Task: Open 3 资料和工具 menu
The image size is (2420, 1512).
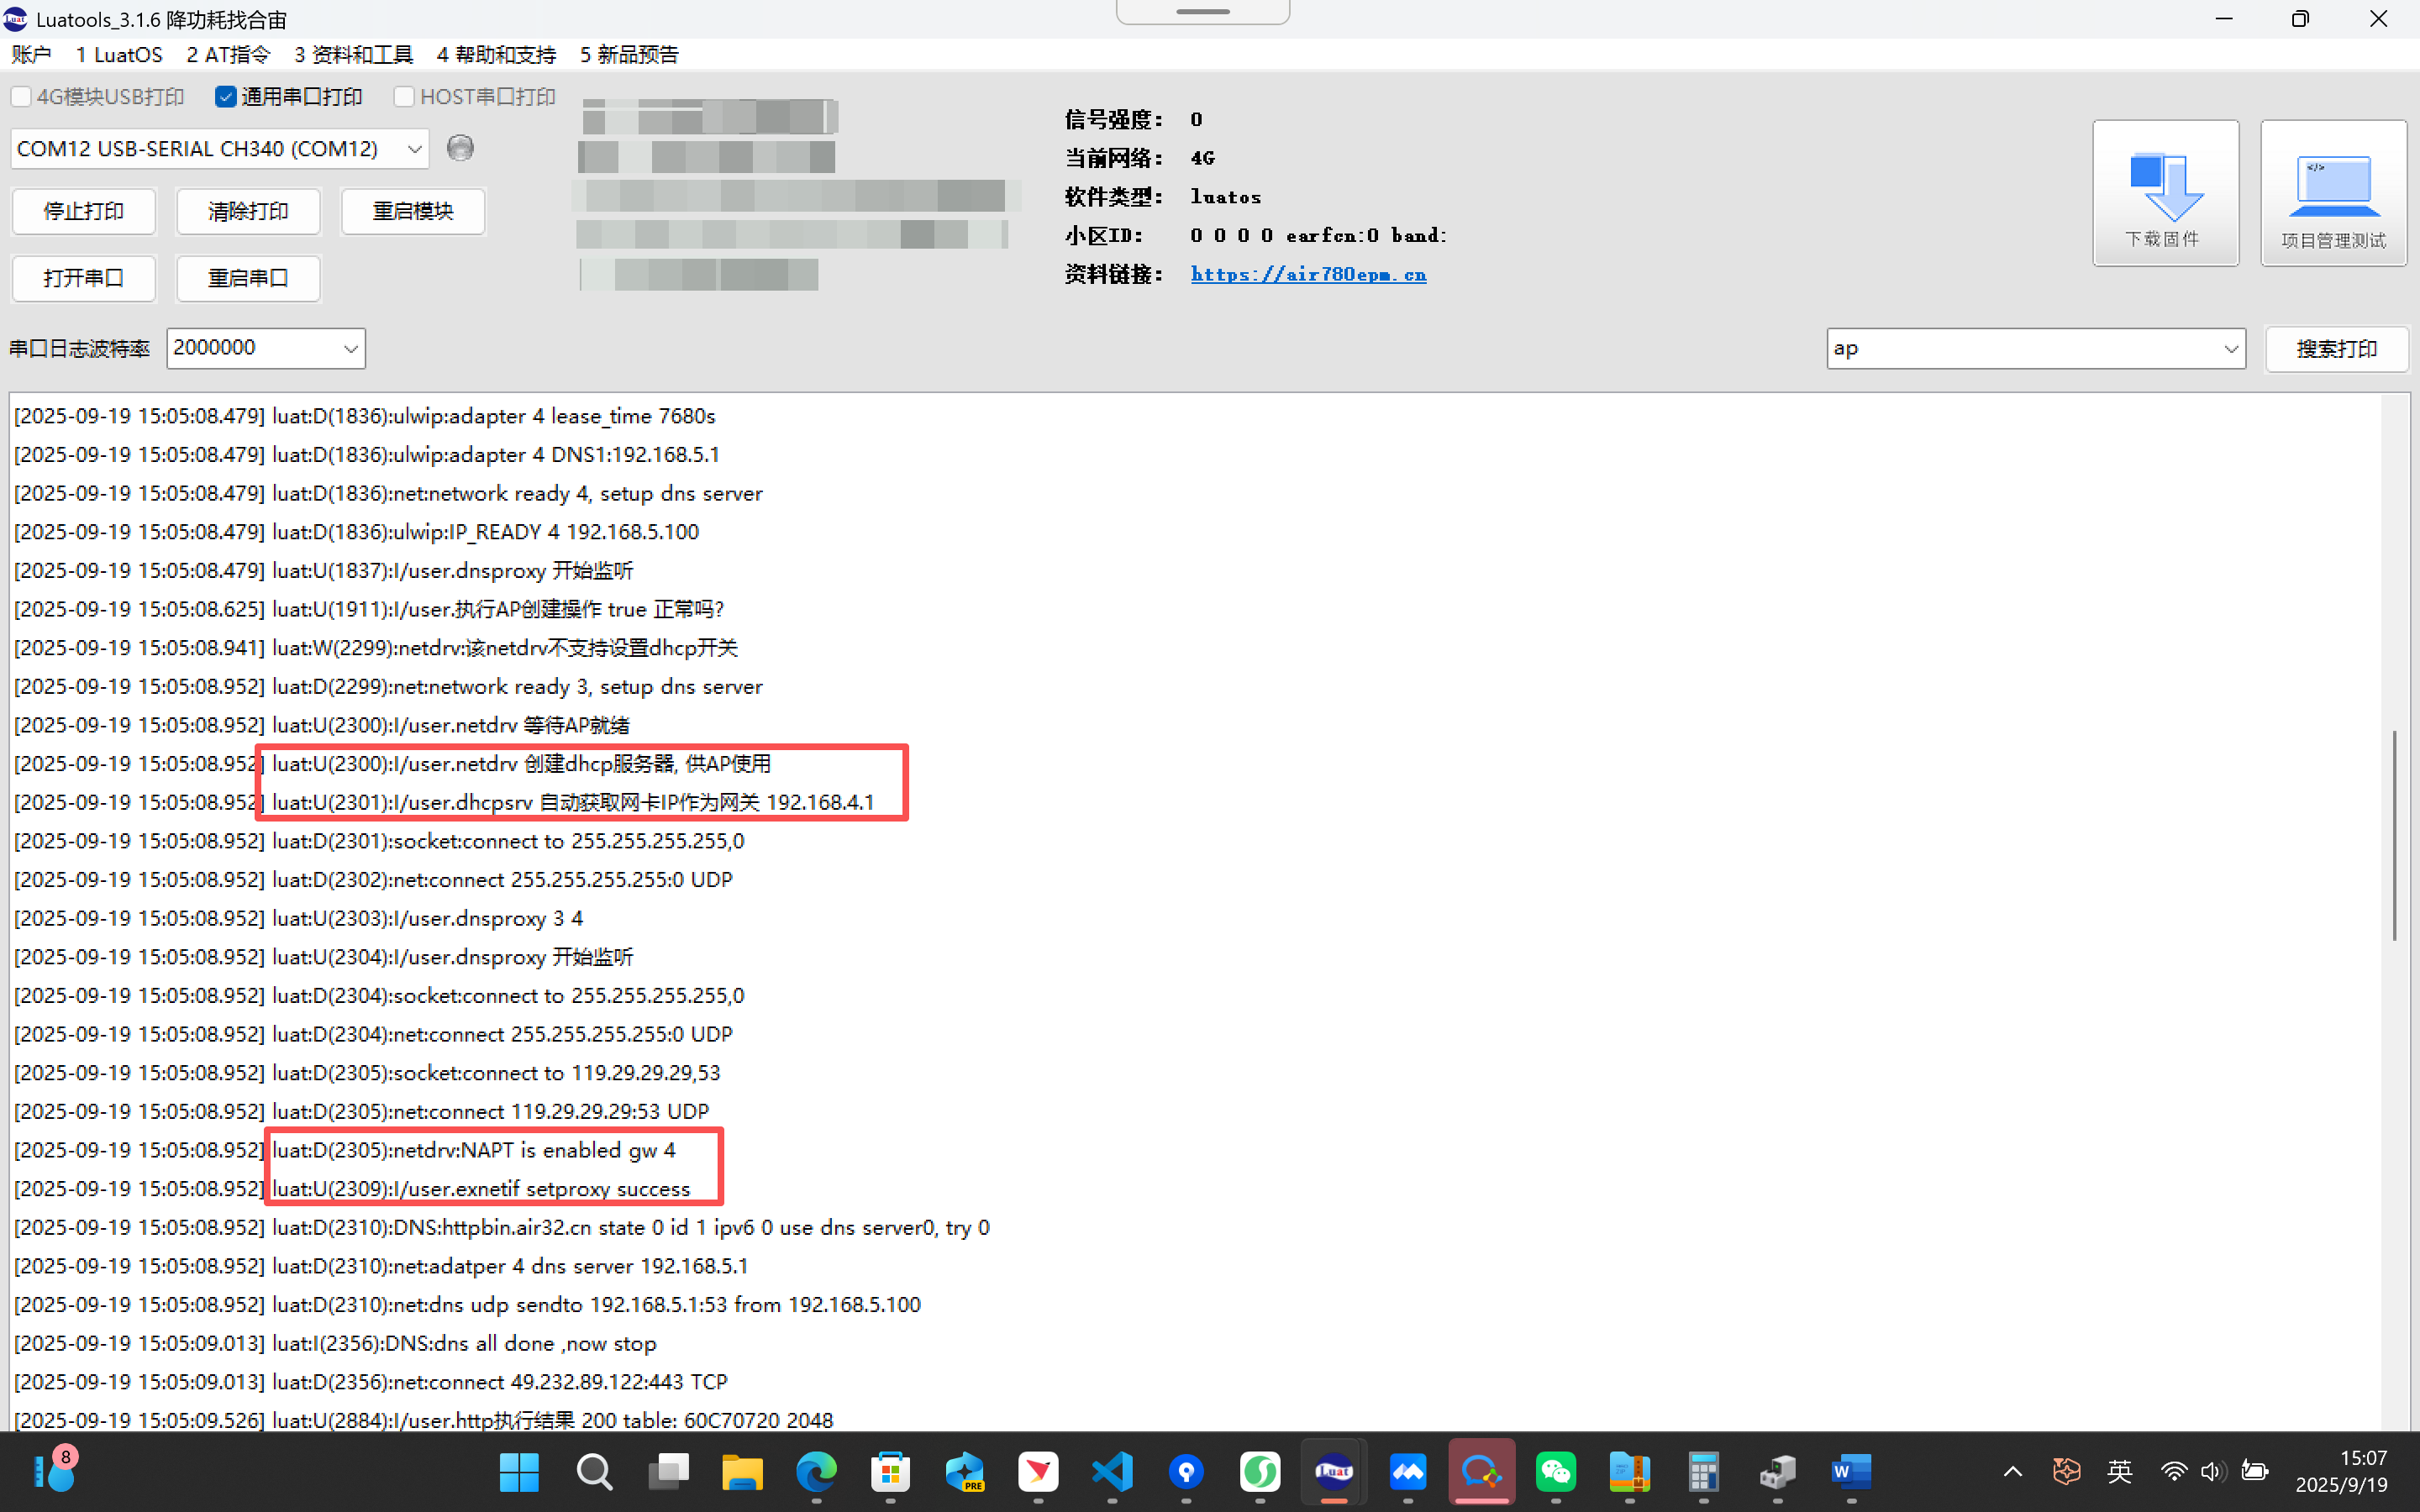Action: coord(353,55)
